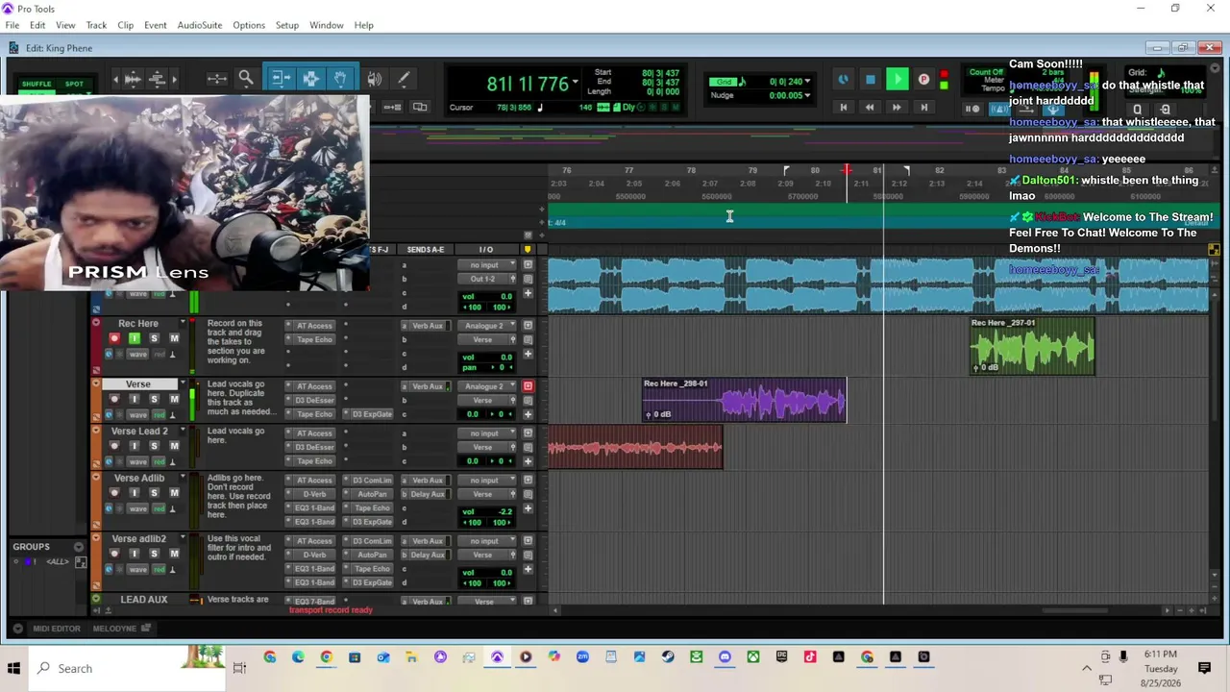The width and height of the screenshot is (1230, 692).
Task: Select the Zoomer (magnifier) tool
Action: click(246, 79)
